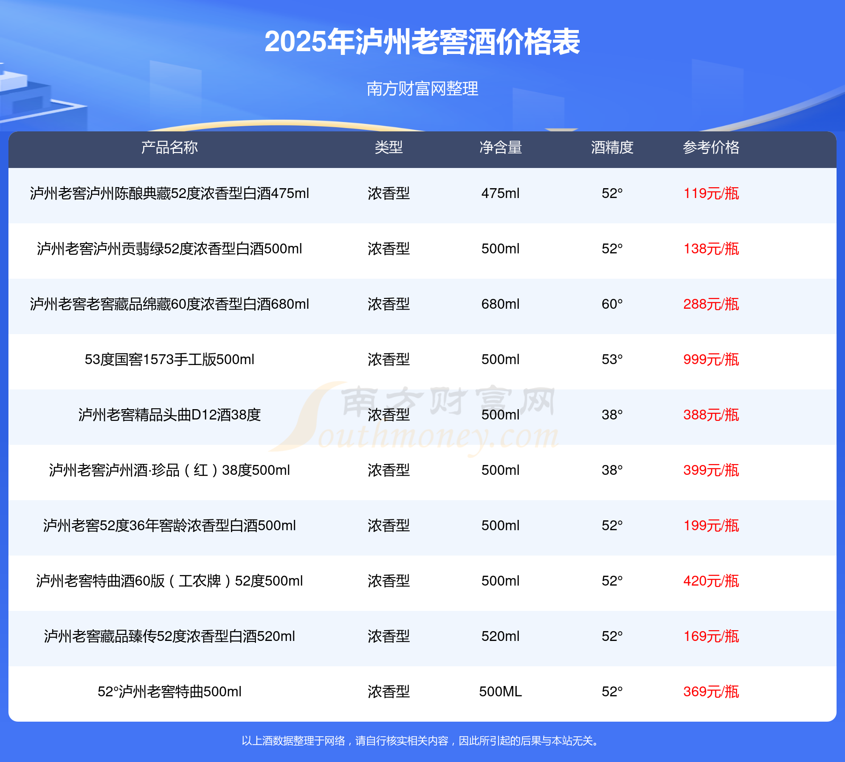Viewport: 845px width, 762px height.
Task: Click the title "2025年泸州老窖酒价格表"
Action: pos(422,42)
